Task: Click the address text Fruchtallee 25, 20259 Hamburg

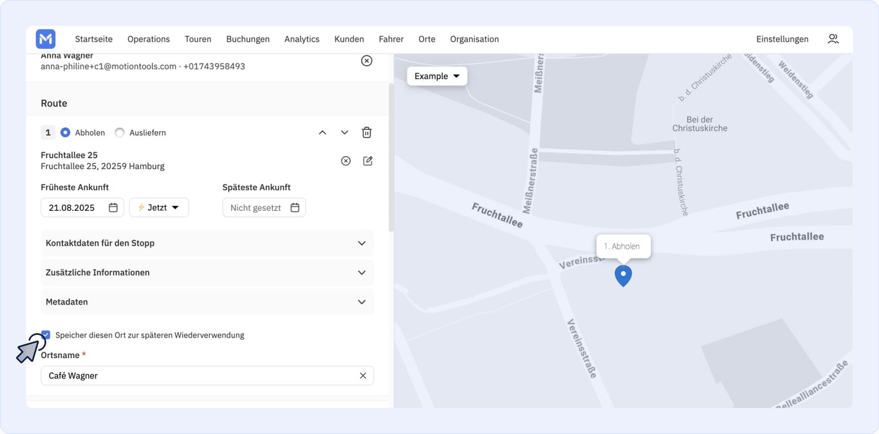Action: 102,166
